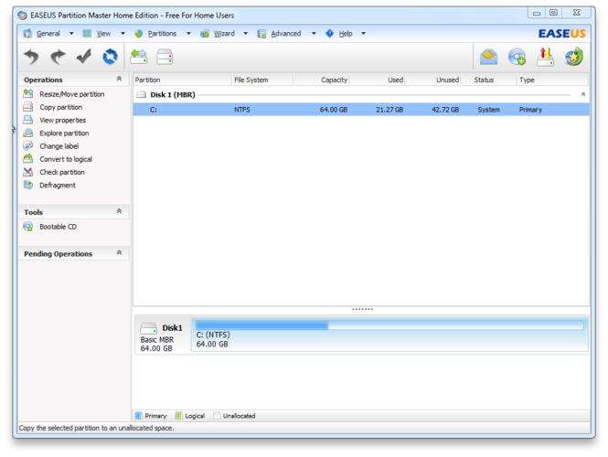
Task: Click the Check partition link
Action: point(62,172)
